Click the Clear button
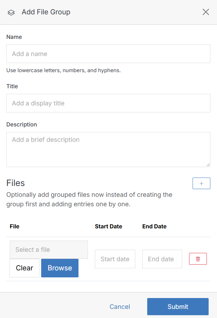The width and height of the screenshot is (217, 318). 24,268
